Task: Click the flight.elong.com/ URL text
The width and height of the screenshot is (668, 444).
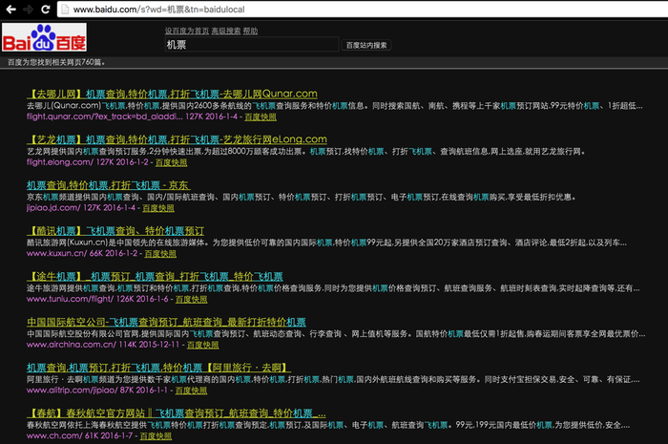Action: click(x=60, y=162)
